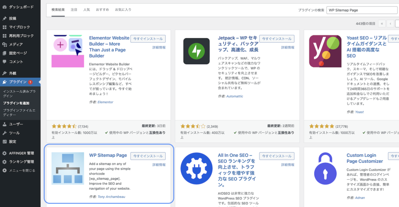The height and width of the screenshot is (207, 399).
Task: Switch to the 検索結果 tab
Action: [58, 10]
